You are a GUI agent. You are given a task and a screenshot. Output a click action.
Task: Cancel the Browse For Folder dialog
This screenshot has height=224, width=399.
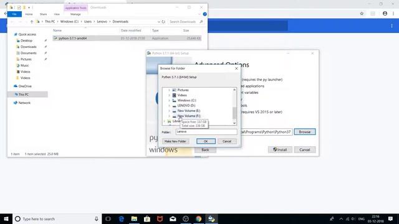(227, 141)
